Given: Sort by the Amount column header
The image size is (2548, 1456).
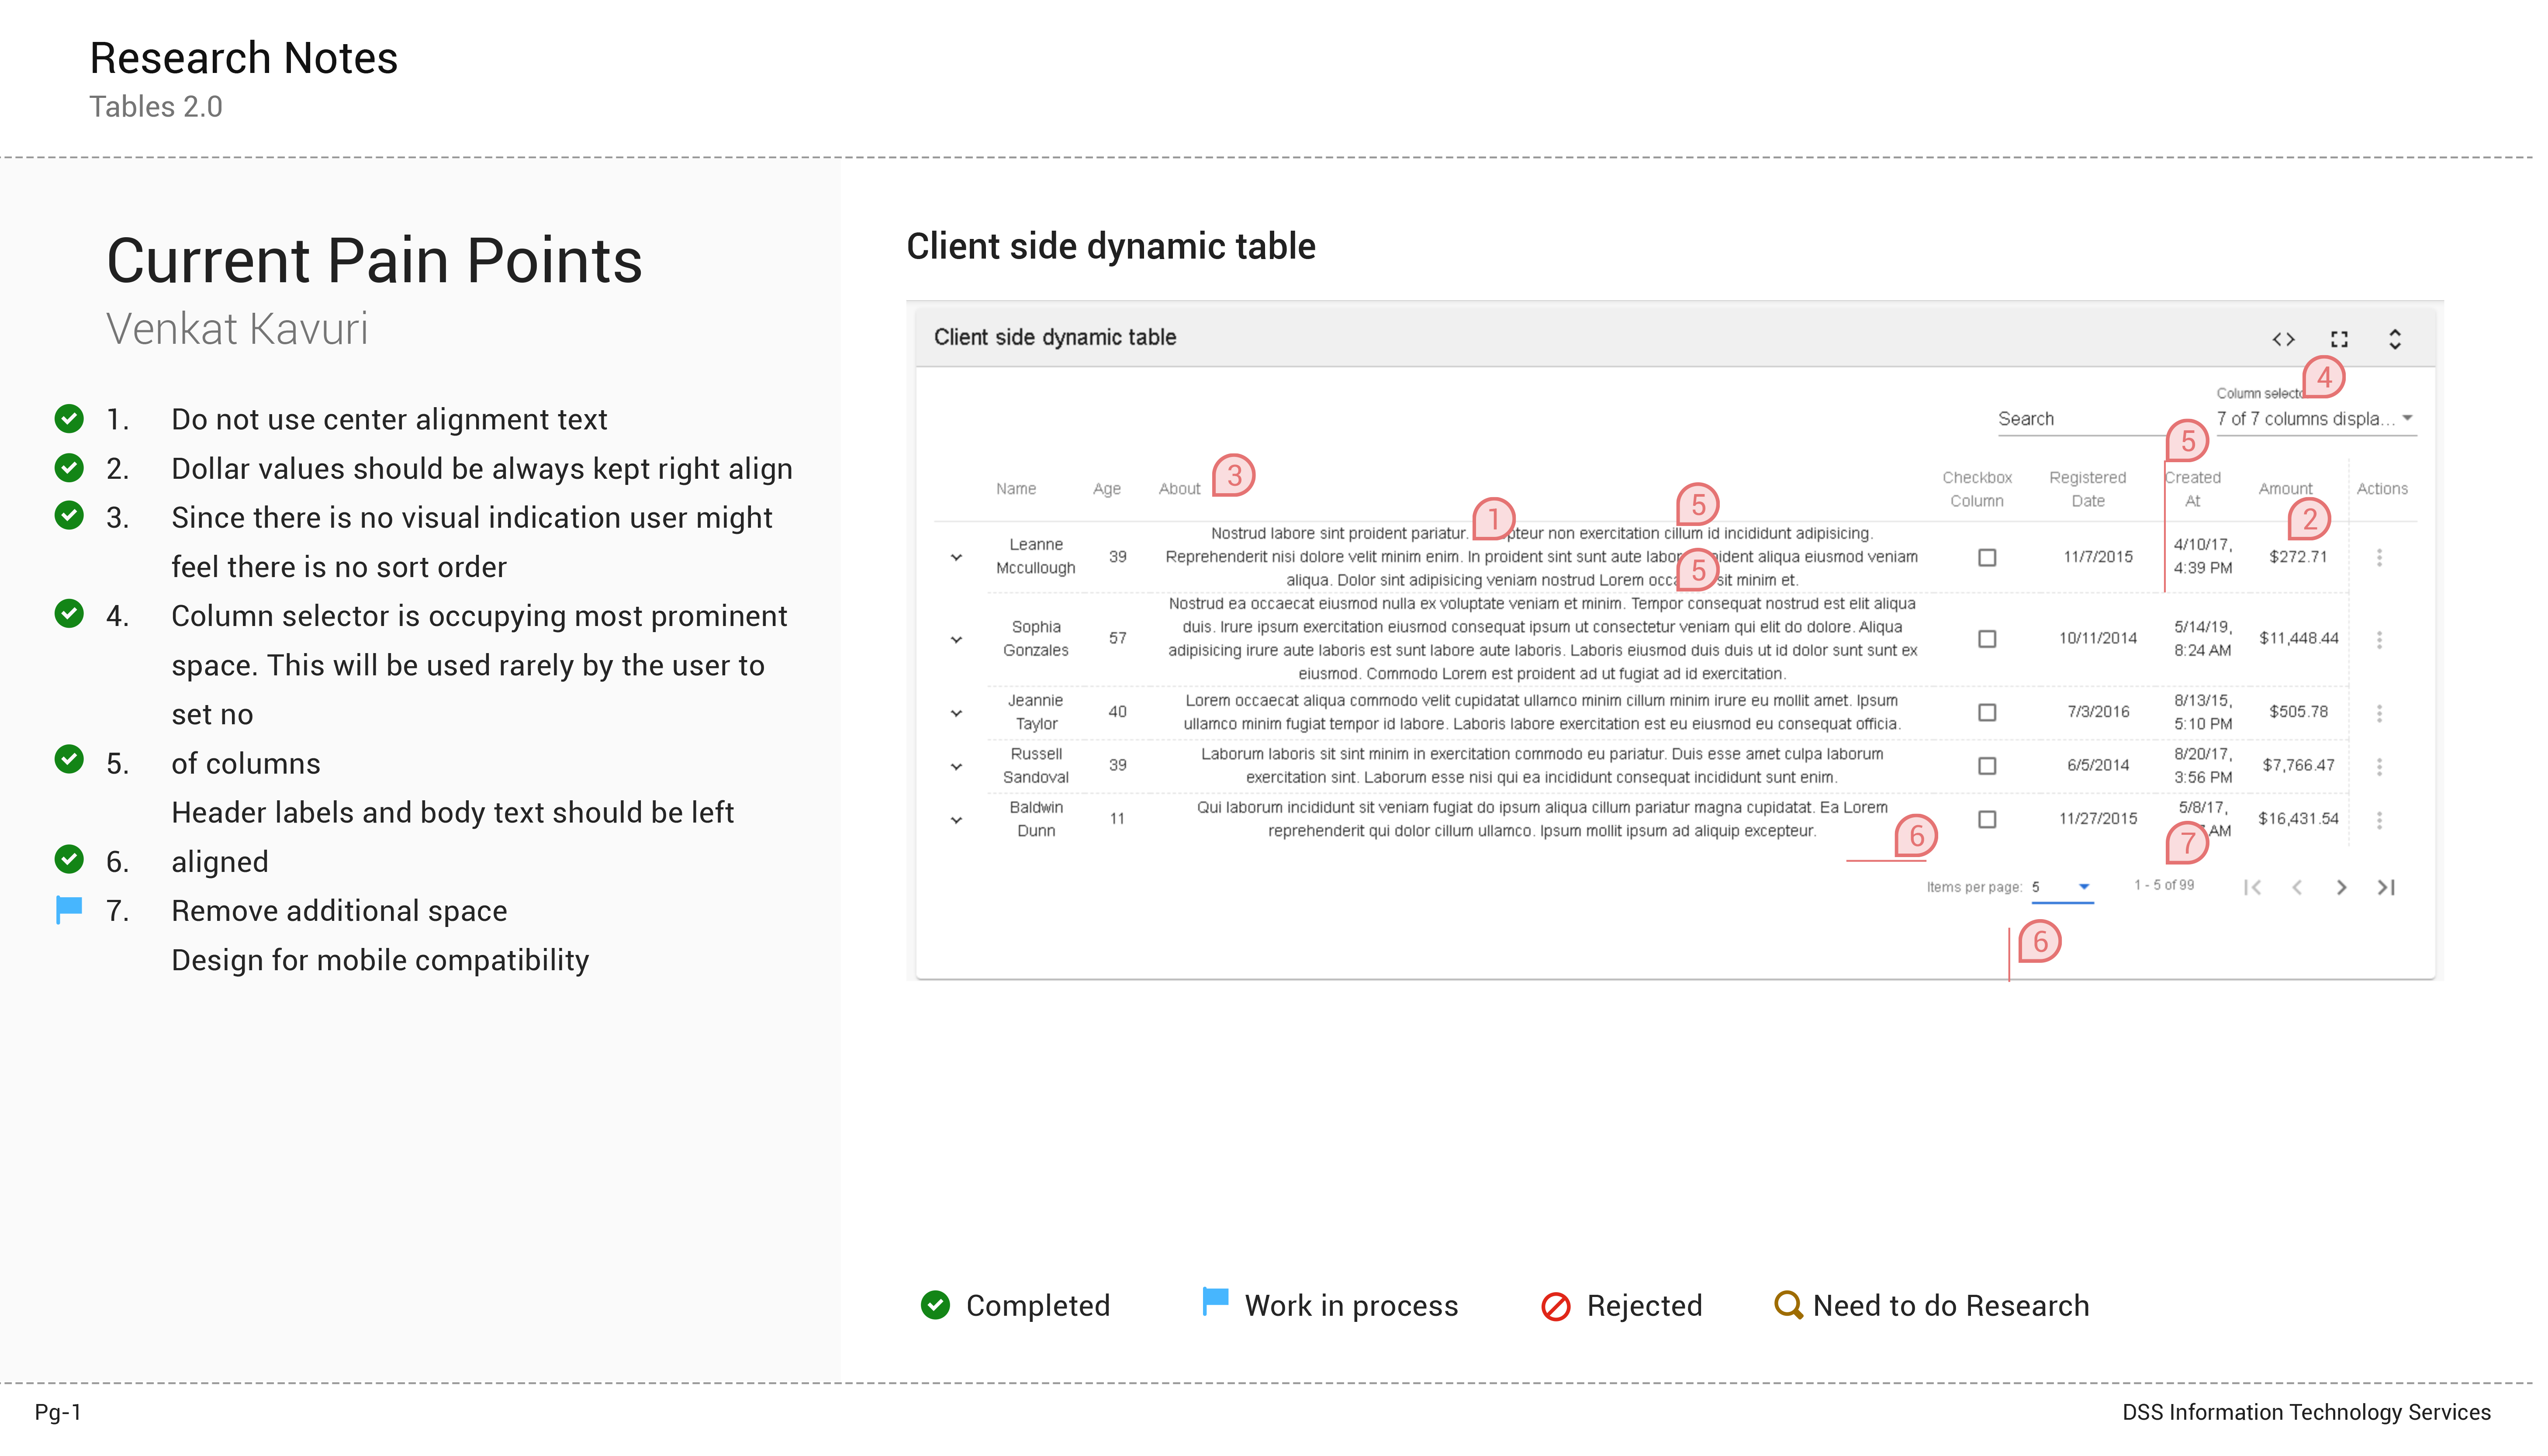Looking at the screenshot, I should [2285, 489].
